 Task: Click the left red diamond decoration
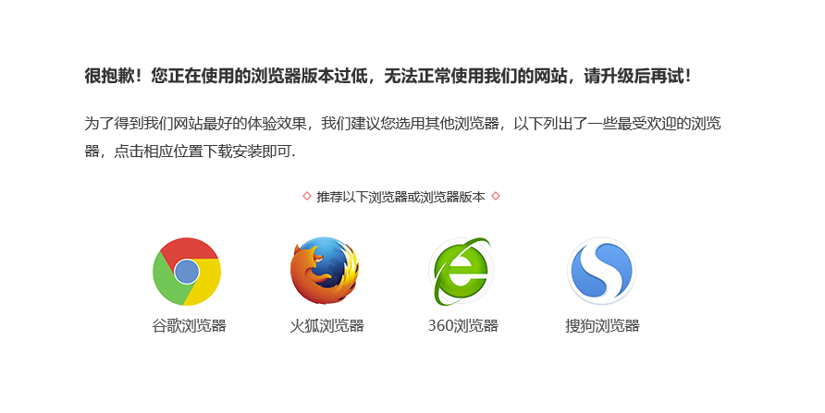[x=307, y=196]
